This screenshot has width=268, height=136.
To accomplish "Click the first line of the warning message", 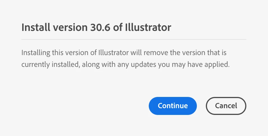I will click(x=124, y=53).
